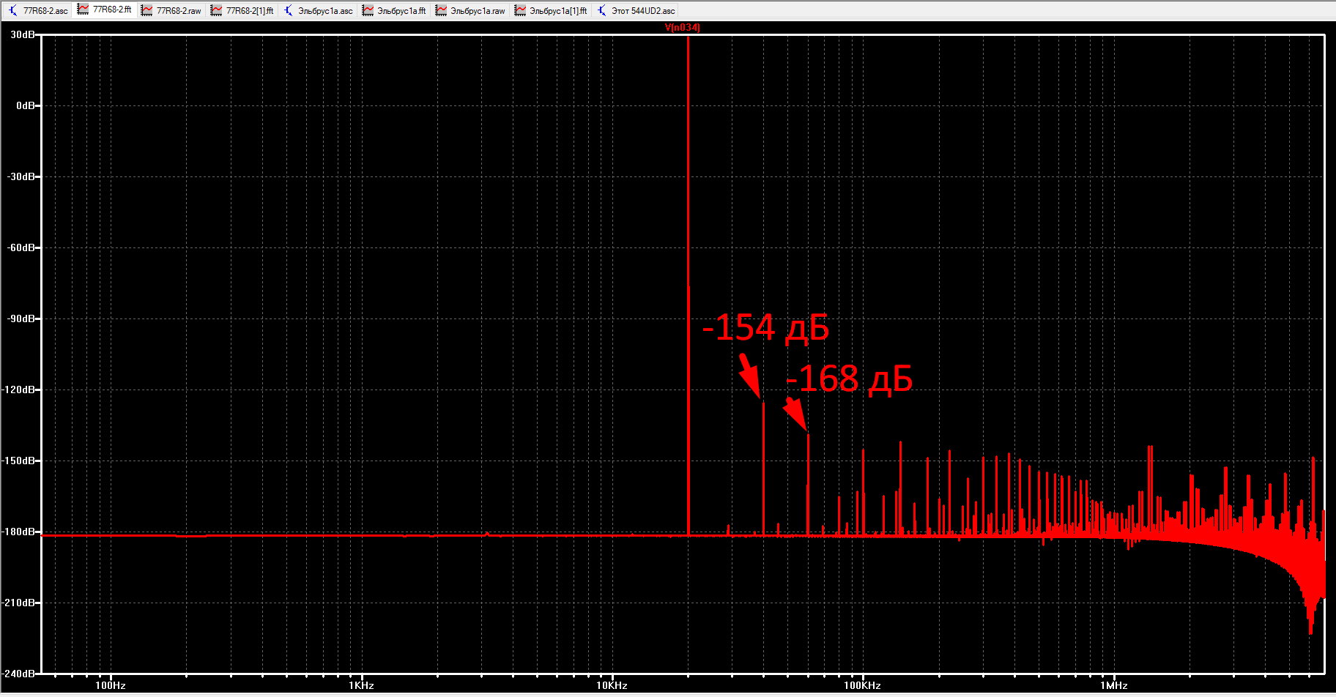The image size is (1336, 697).
Task: Select the Эльбрус1a.fft tab
Action: click(395, 10)
